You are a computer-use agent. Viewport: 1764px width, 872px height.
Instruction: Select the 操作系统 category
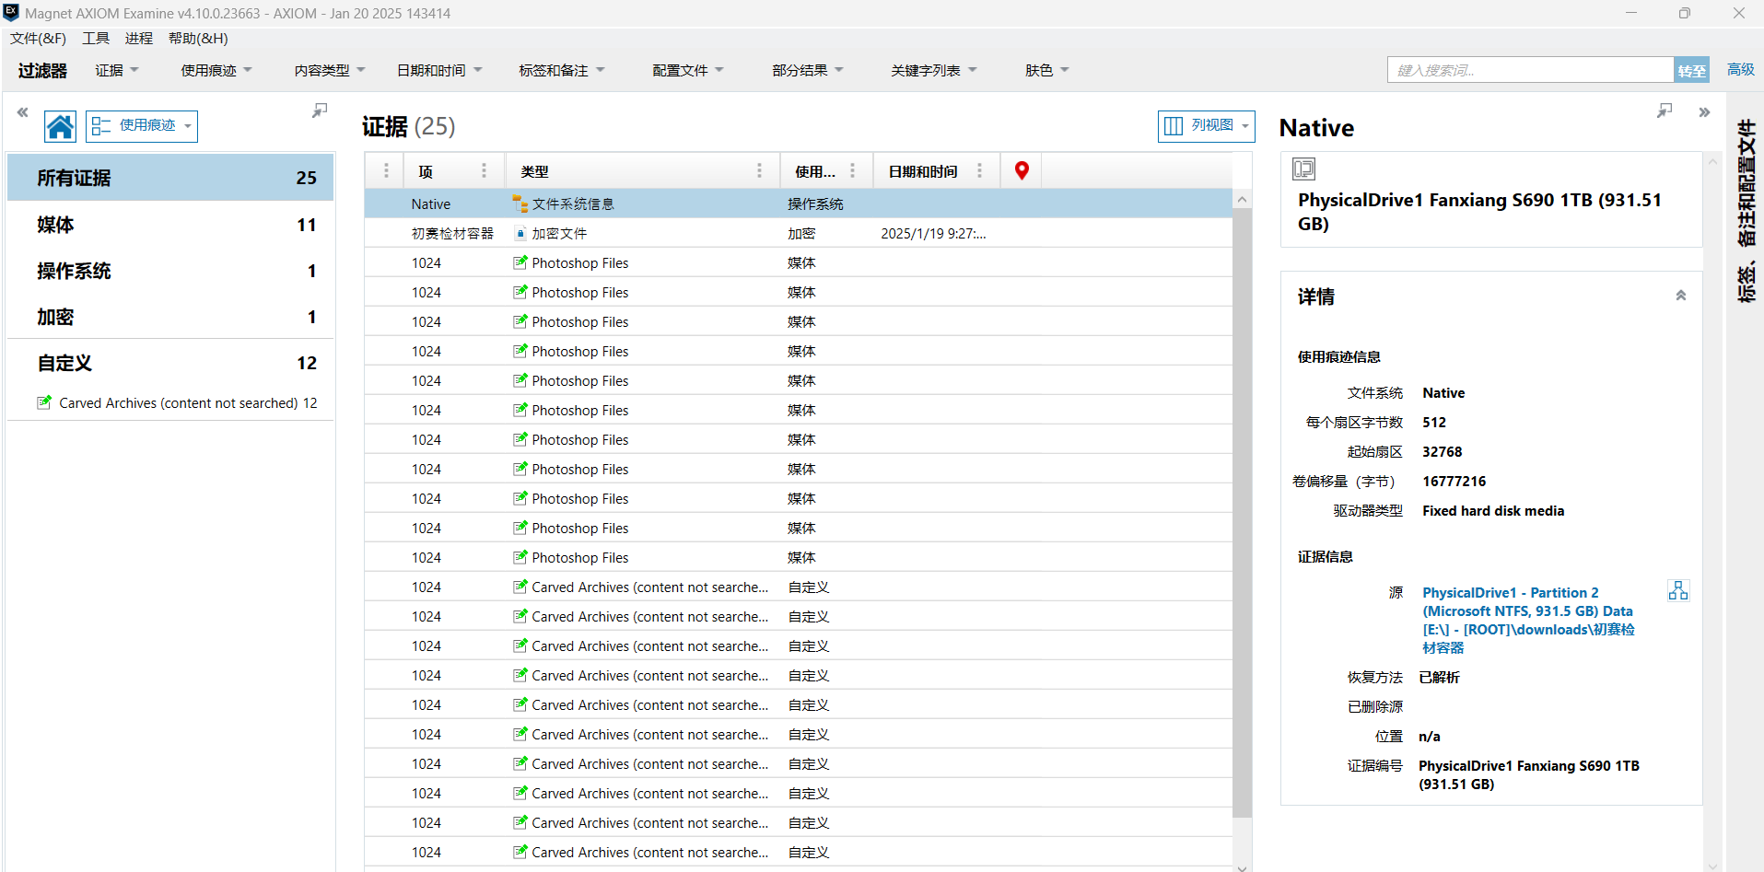[170, 271]
